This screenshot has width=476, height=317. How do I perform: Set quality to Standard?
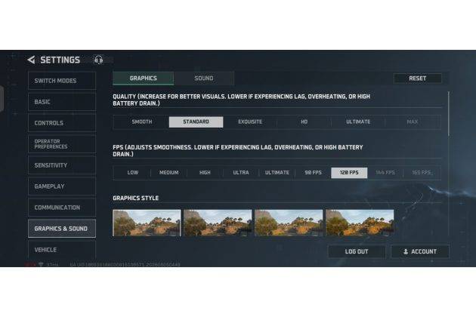[196, 122]
